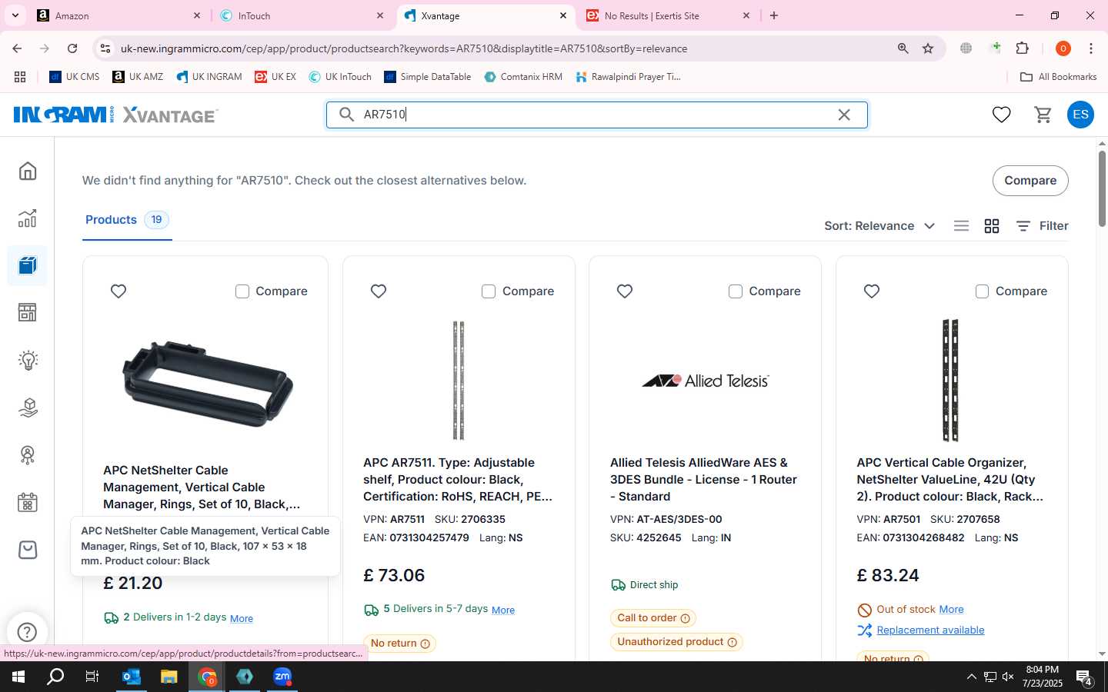Click More link next to Delivers in 1-2 days

(242, 618)
